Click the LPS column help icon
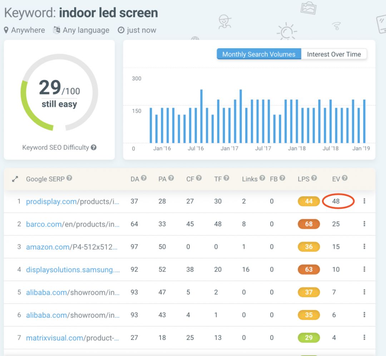This screenshot has width=386, height=356. [x=314, y=178]
